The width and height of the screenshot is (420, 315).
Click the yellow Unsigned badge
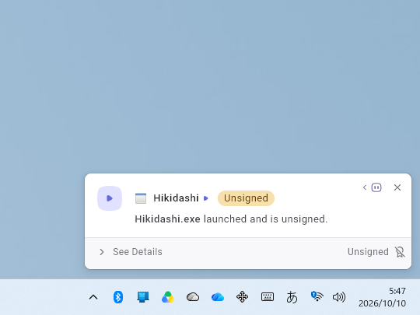tap(246, 198)
